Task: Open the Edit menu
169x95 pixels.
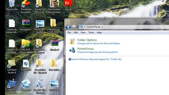Action: pyautogui.click(x=76, y=32)
